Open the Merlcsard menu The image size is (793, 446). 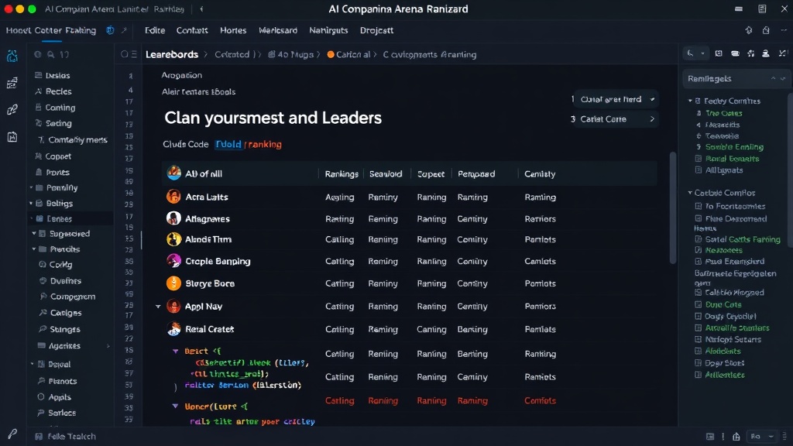(x=278, y=30)
